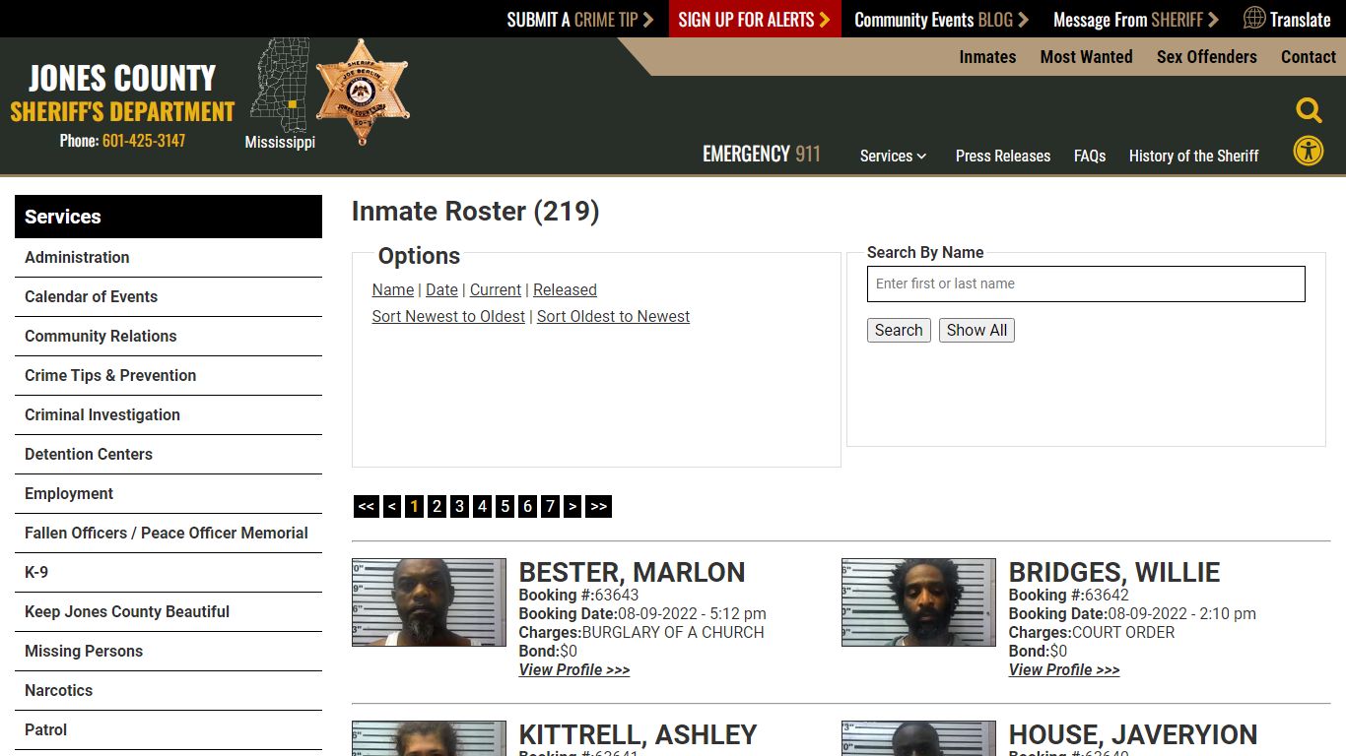Focus the Search By Name field

point(1086,283)
